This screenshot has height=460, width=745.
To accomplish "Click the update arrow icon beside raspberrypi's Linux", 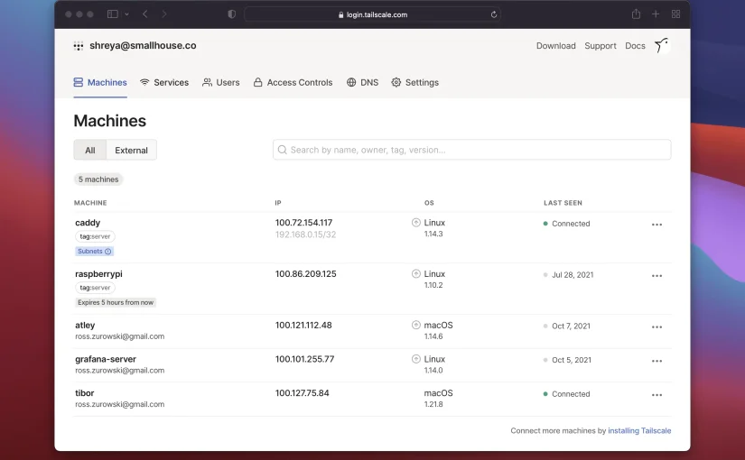I will tap(415, 274).
